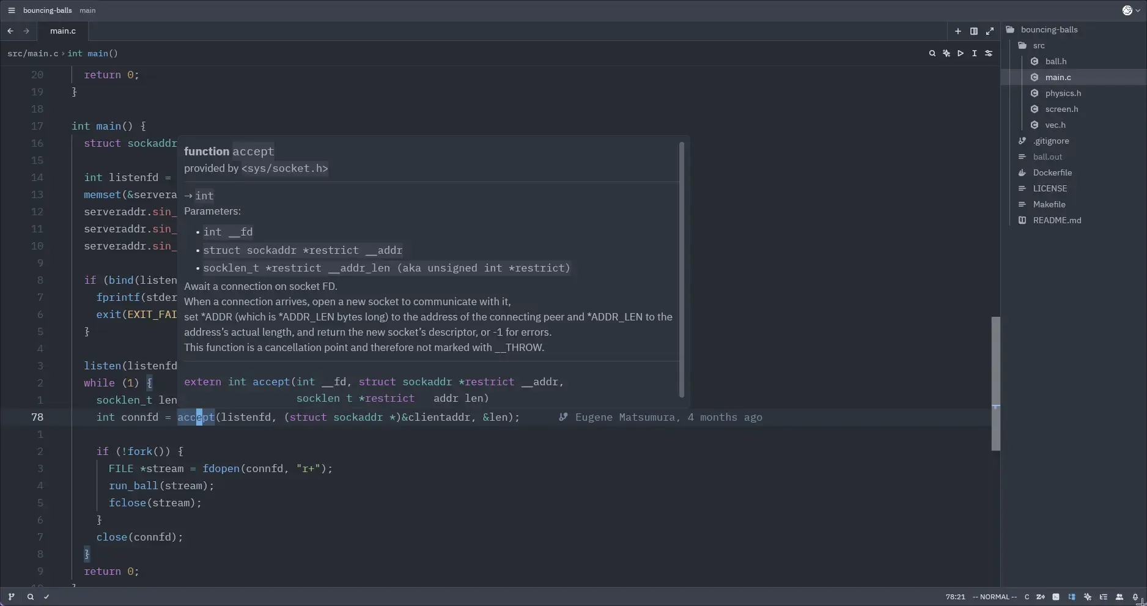Switch to the main.c tab

click(63, 31)
